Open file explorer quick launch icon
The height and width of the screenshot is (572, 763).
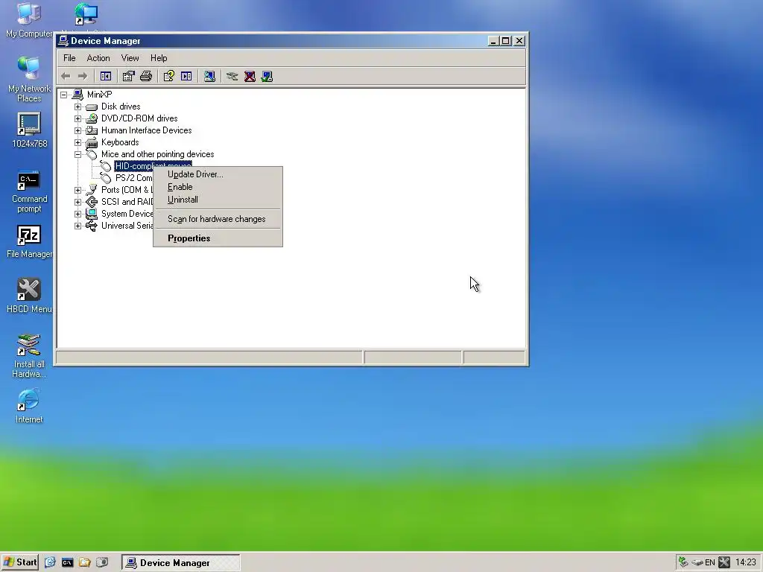pos(85,562)
